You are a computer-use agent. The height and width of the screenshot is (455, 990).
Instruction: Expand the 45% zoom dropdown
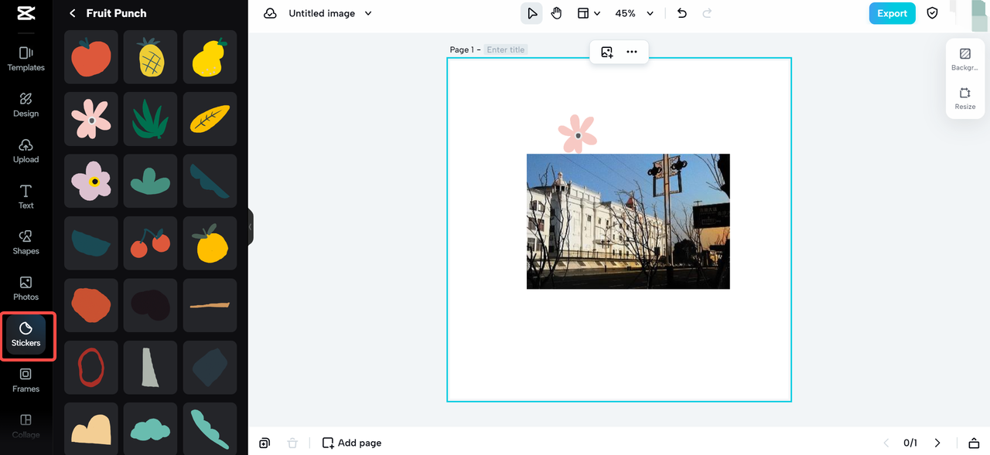tap(650, 13)
